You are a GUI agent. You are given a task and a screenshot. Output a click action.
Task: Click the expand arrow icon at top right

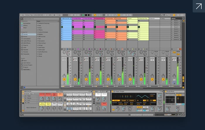[x=199, y=6]
